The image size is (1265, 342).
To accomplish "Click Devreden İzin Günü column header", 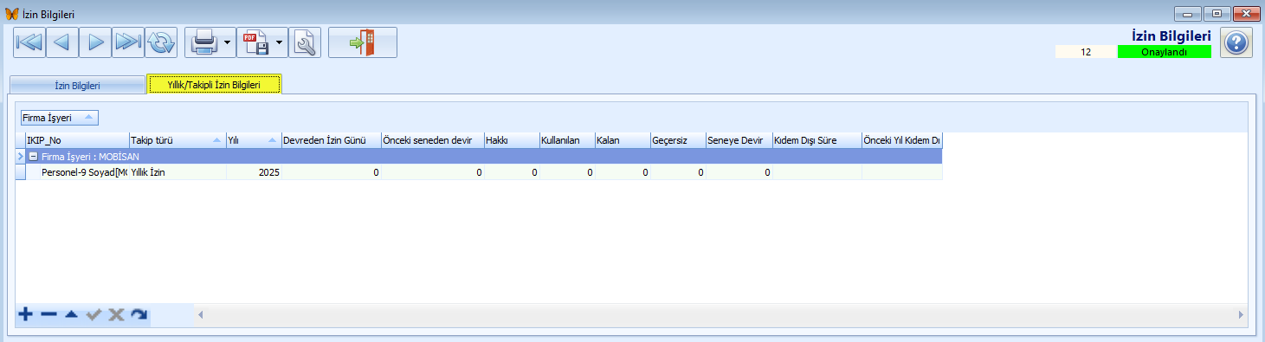I will (331, 140).
